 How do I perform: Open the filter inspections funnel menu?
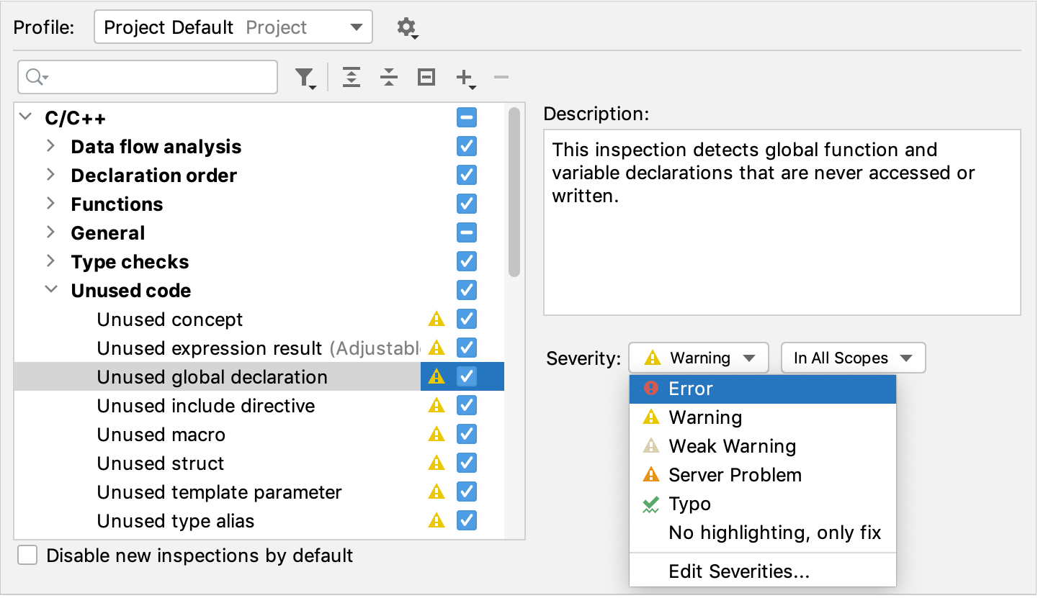tap(306, 78)
